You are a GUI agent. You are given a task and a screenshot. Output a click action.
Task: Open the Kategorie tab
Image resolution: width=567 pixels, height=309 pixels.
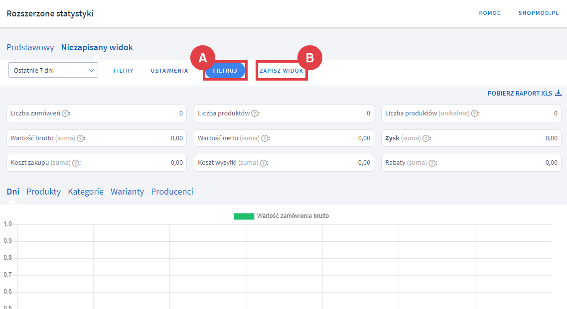click(x=86, y=192)
